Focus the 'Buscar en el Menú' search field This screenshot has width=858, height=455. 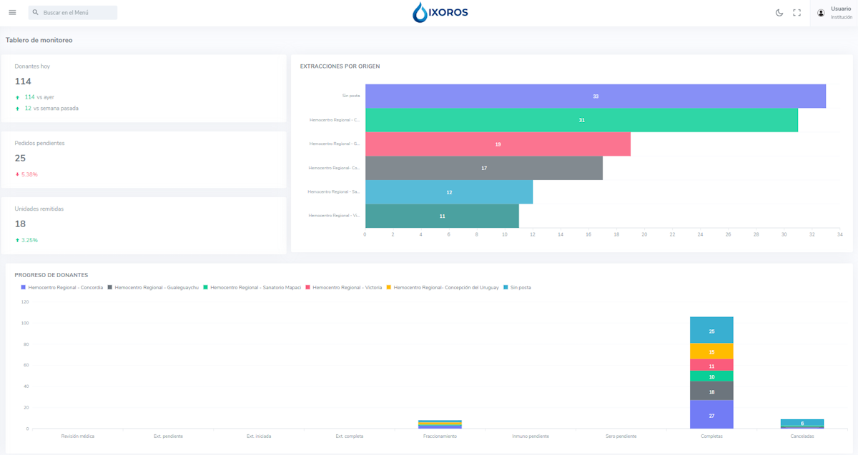click(x=73, y=13)
